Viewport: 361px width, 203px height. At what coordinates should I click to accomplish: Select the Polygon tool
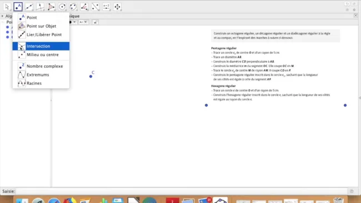point(51,7)
